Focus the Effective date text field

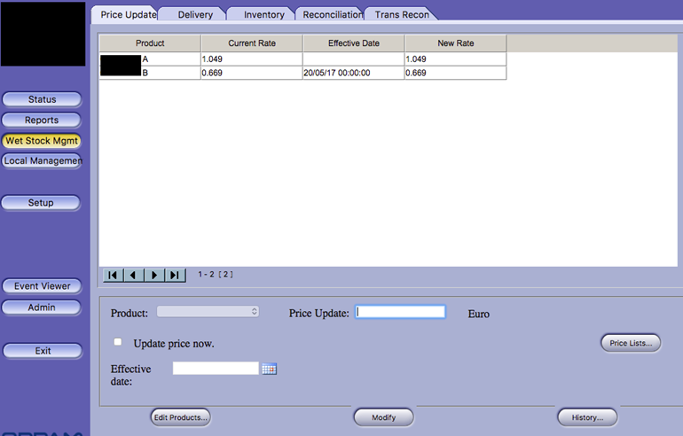(x=216, y=369)
